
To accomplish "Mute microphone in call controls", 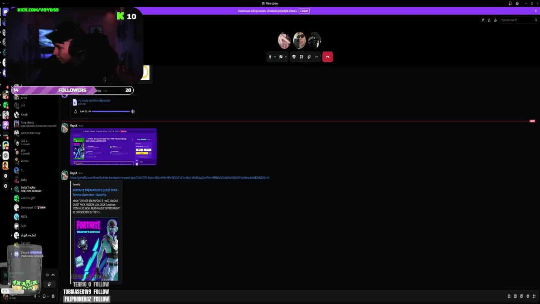I will point(270,57).
